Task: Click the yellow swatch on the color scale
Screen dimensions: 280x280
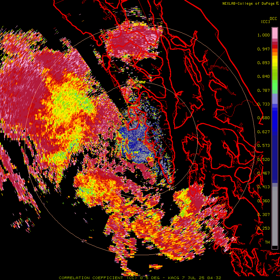Action: point(275,61)
